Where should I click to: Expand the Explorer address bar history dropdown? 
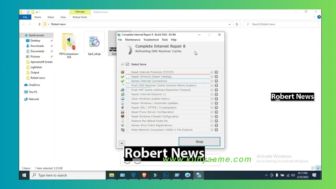(229, 24)
